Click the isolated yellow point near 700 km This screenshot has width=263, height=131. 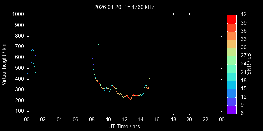(112, 47)
